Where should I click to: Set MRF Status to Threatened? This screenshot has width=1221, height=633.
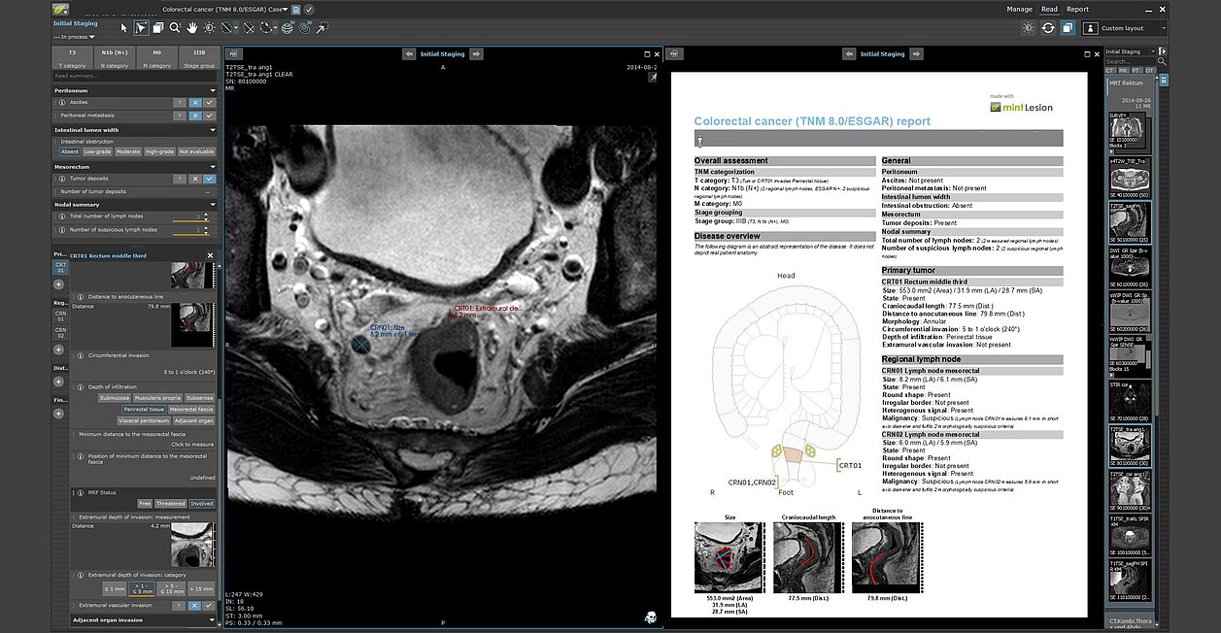[x=171, y=504]
